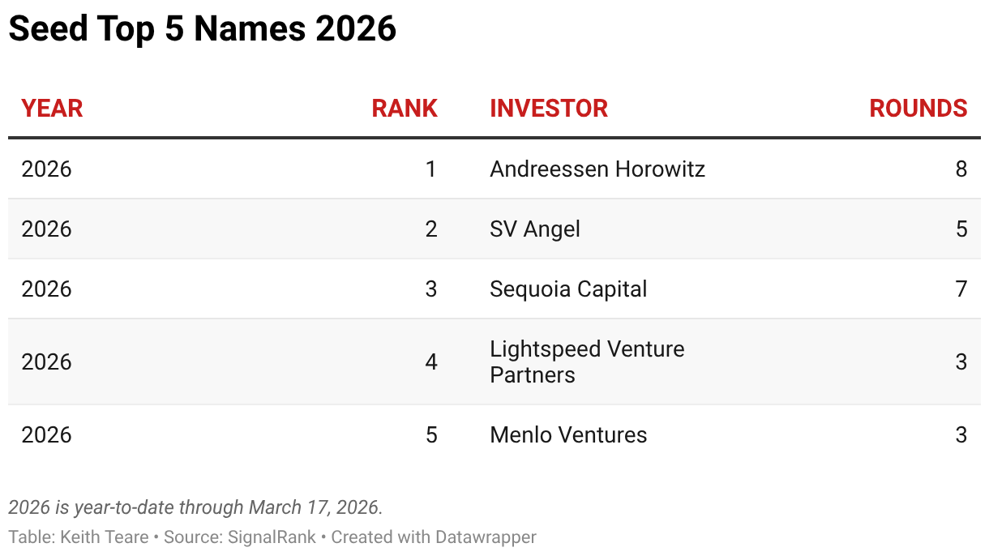
Task: Click rank number 5 cell
Action: point(431,434)
